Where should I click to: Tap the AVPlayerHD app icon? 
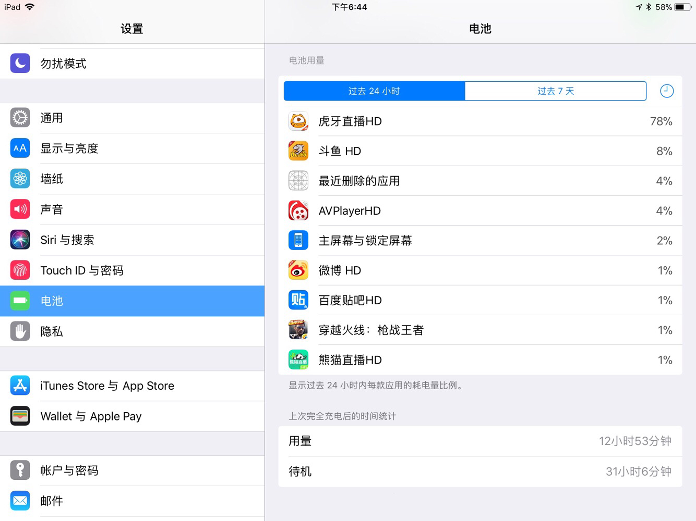[x=298, y=211]
